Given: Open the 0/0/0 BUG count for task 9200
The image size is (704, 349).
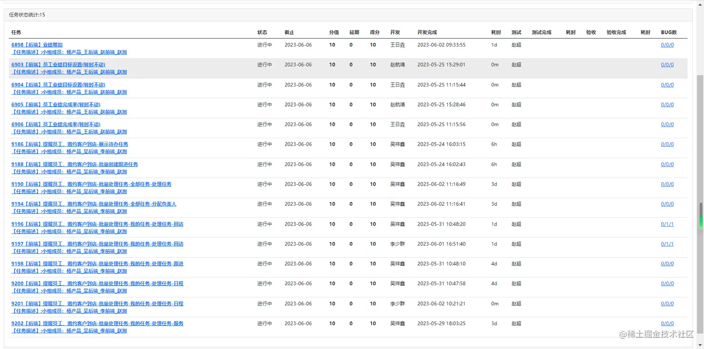Looking at the screenshot, I should (x=667, y=284).
